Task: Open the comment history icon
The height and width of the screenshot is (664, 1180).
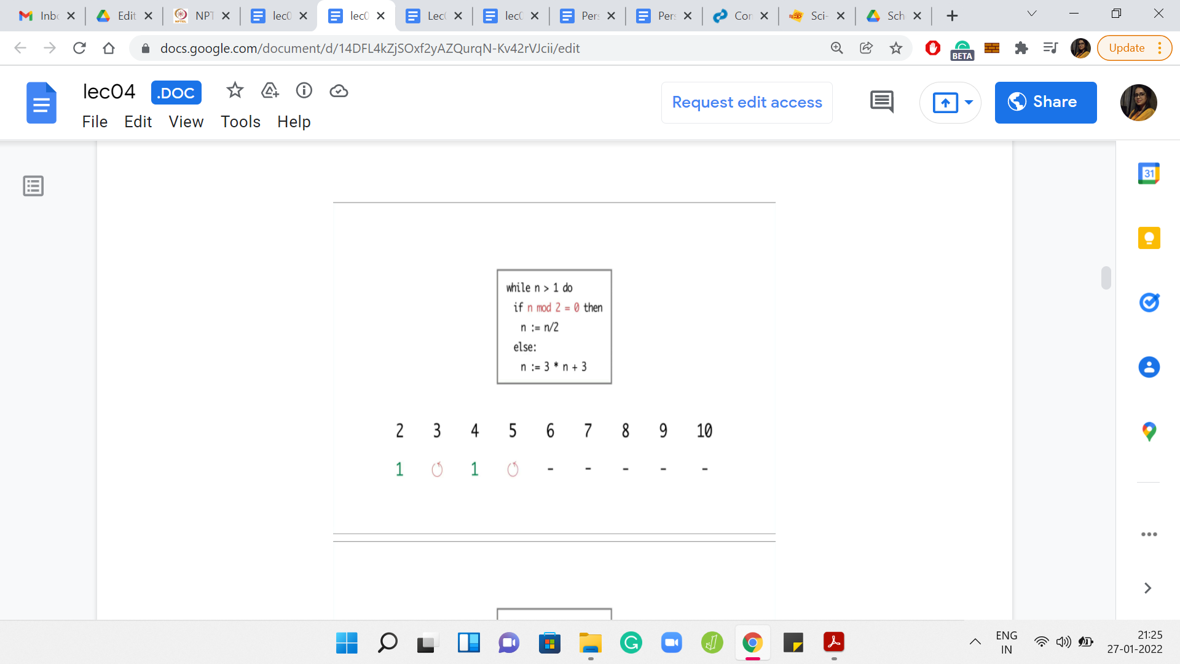Action: [882, 102]
